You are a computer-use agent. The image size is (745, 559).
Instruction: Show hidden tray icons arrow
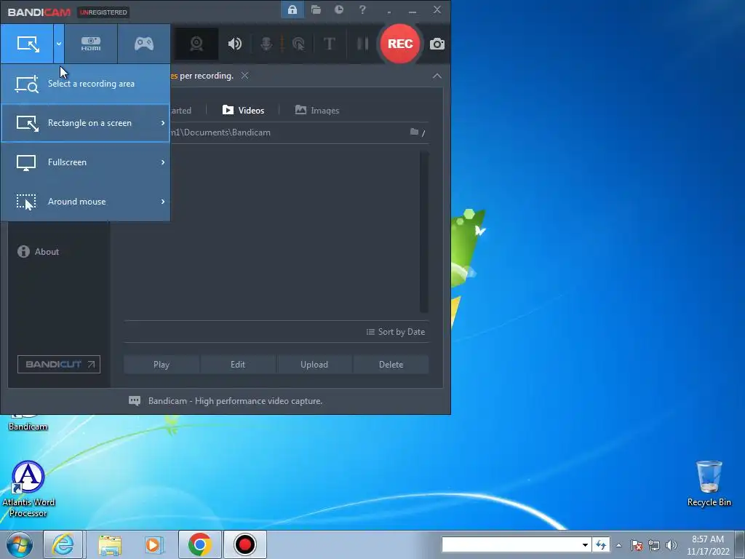tap(618, 545)
